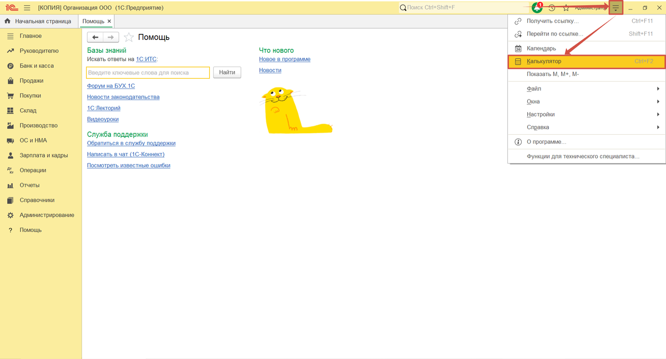
Task: Open Форум на БУХ.1С link
Action: click(111, 86)
